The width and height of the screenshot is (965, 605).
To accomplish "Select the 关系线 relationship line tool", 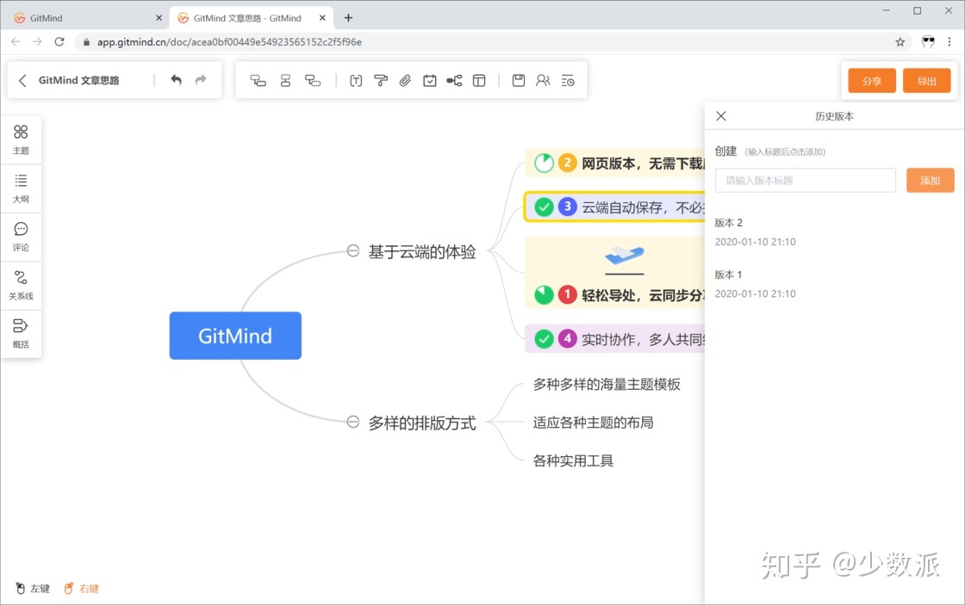I will click(x=21, y=284).
